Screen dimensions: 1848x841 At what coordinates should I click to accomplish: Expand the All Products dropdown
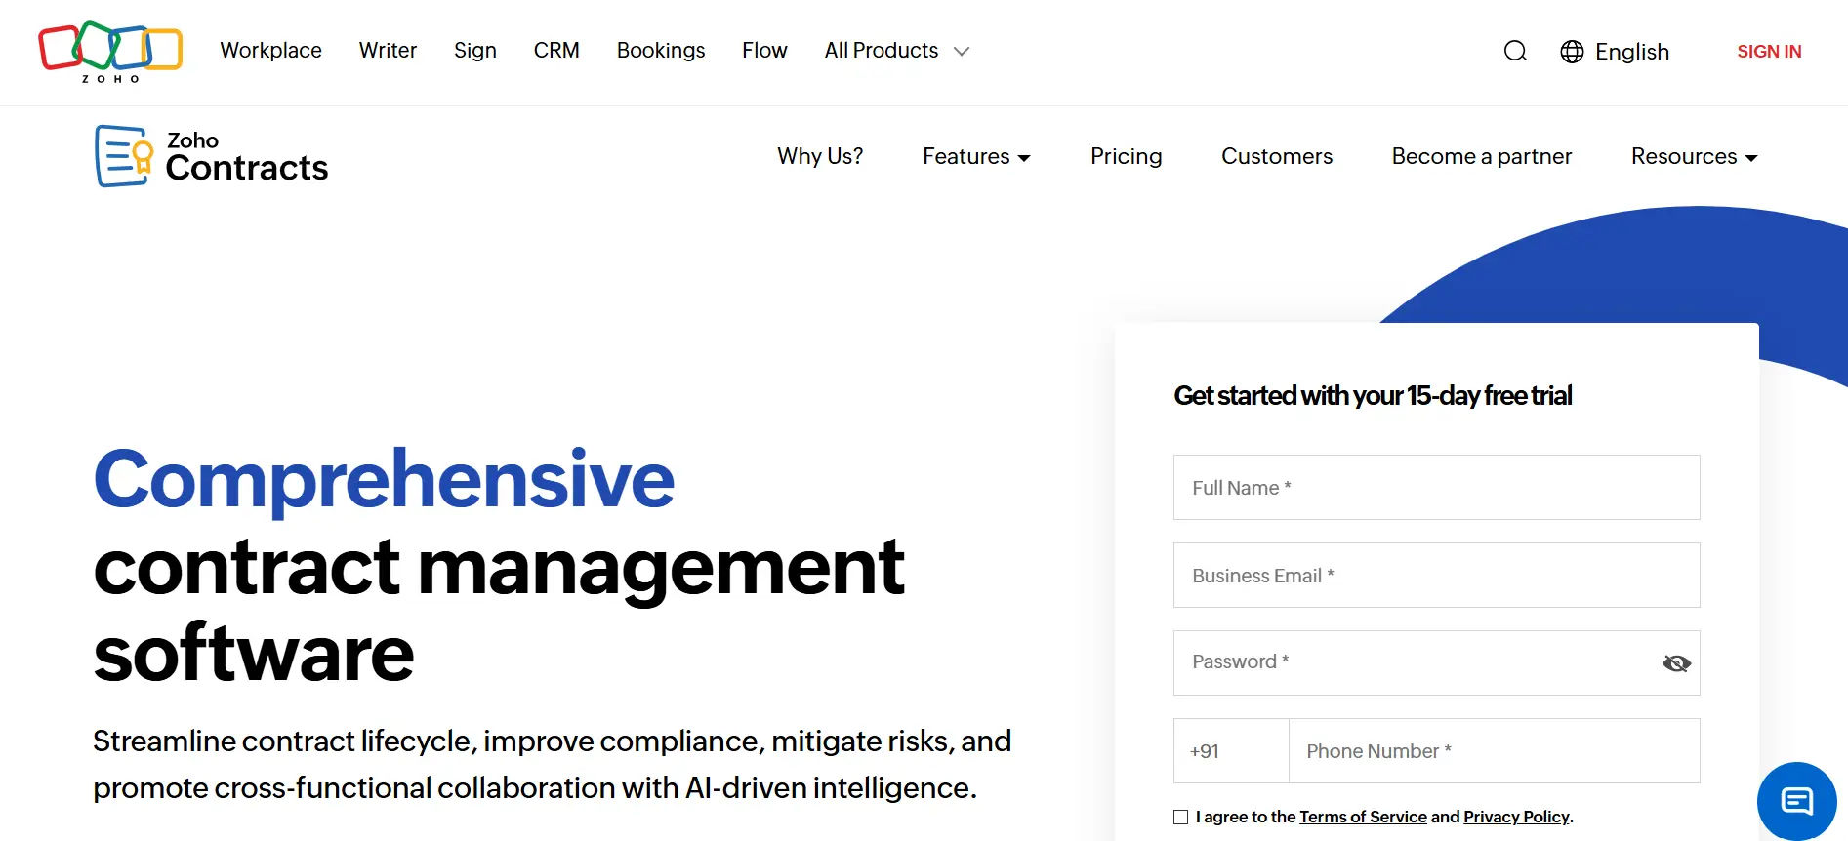(x=896, y=51)
